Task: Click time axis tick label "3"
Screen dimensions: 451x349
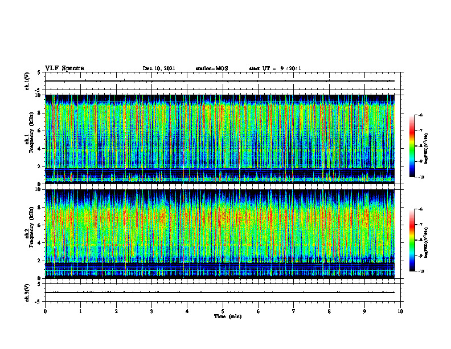Action: 151,311
